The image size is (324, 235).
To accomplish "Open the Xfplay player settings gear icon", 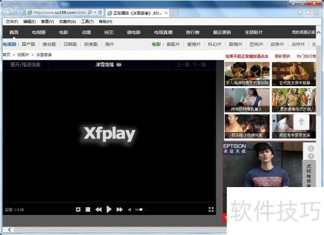I will (x=78, y=209).
